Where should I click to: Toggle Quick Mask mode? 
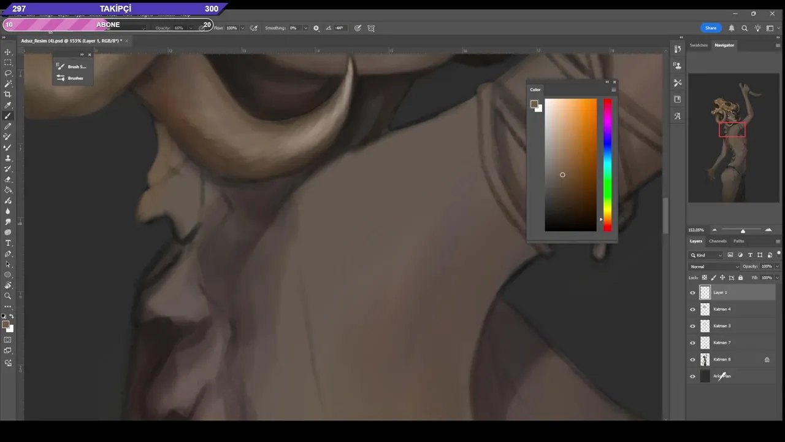(8, 339)
